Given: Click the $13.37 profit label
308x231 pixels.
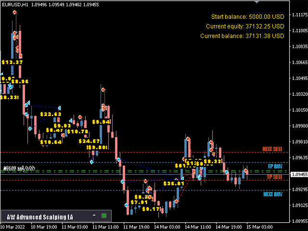Looking at the screenshot, I should (12, 62).
